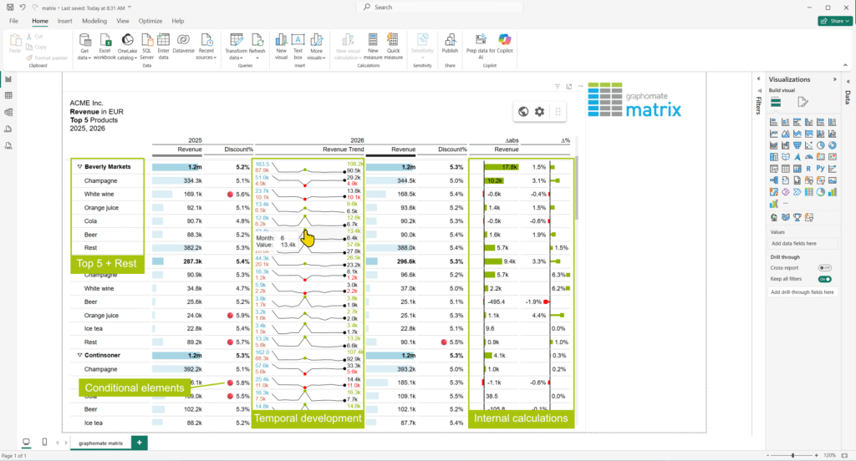Click the globe icon in the matrix visual
Image resolution: width=856 pixels, height=461 pixels.
coord(523,111)
